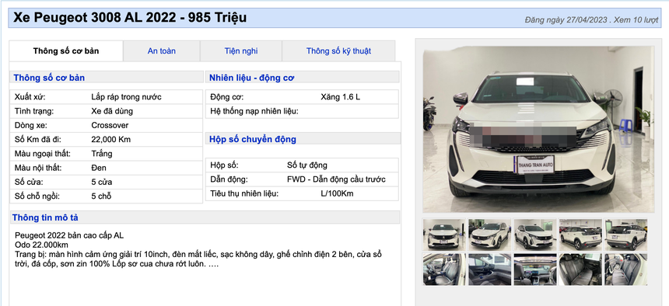Viewport: 669px width, 306px height.
Task: Click the Số chỗ ngồi label
Action: point(37,196)
